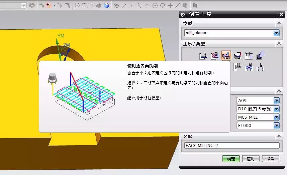287x175 pixels.
Task: Click the icon just left of the hexagon
Action: point(68,5)
